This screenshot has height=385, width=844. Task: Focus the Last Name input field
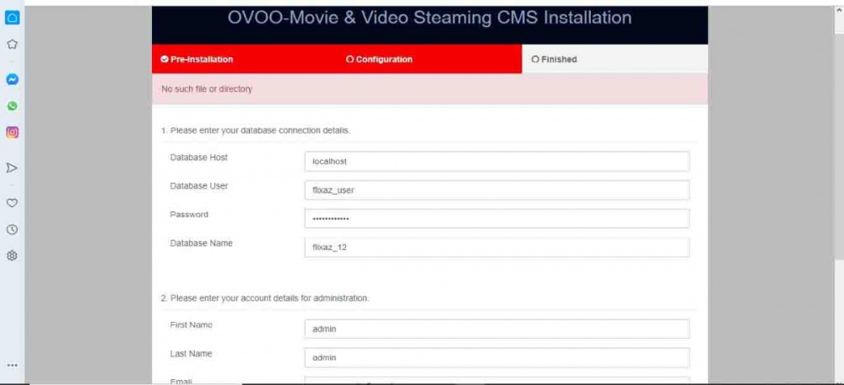pos(497,357)
